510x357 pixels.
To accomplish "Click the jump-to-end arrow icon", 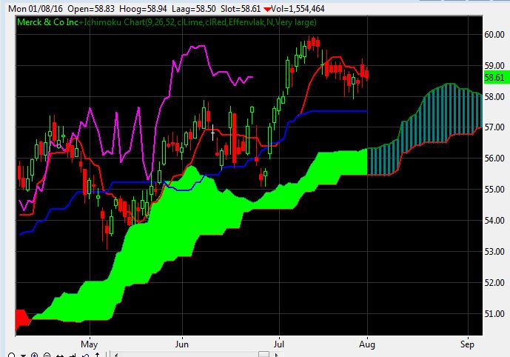I will tap(73, 356).
